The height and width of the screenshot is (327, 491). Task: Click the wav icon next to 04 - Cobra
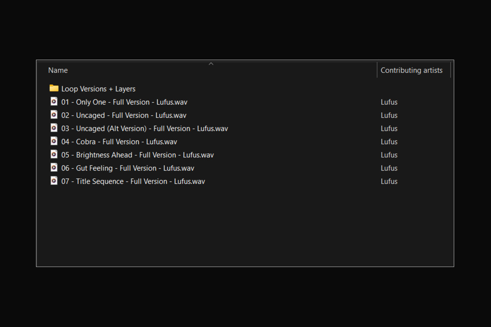(54, 141)
